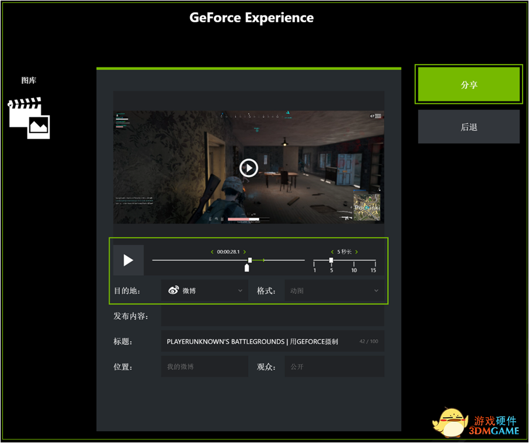Step timestamp 00:00:28.1 forward with right arrow
Viewport: 529px width, 443px height.
tap(245, 252)
